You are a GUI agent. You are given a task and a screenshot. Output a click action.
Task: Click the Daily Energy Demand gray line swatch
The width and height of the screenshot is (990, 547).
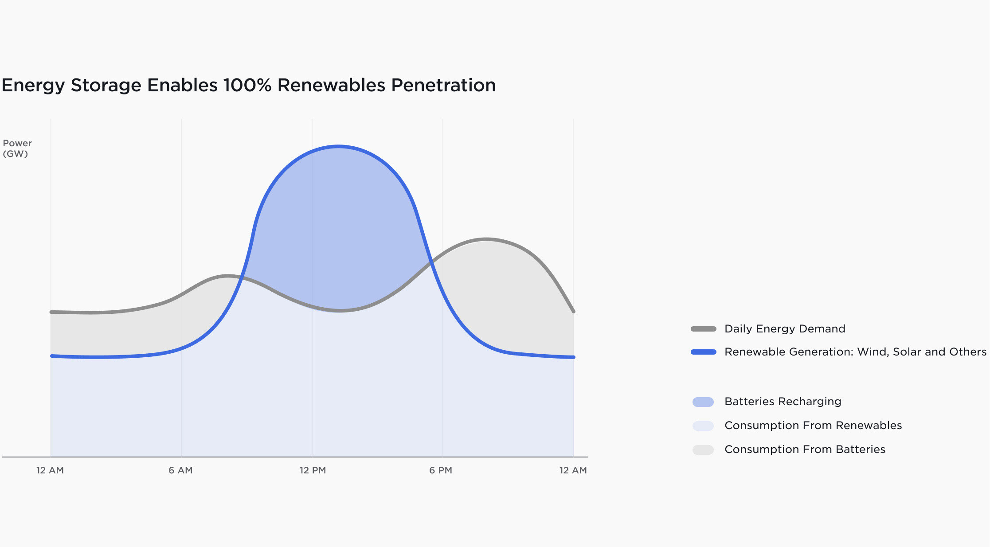click(704, 329)
